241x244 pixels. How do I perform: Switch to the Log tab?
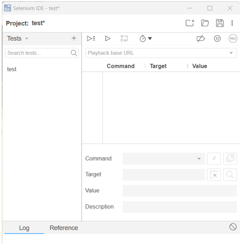pyautogui.click(x=24, y=228)
